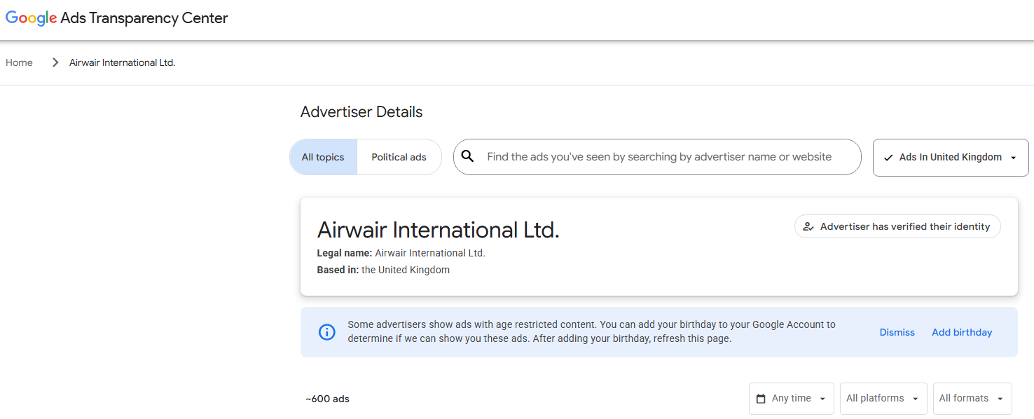The height and width of the screenshot is (419, 1034).
Task: Click the Google Ads Transparency Center logo
Action: (117, 19)
